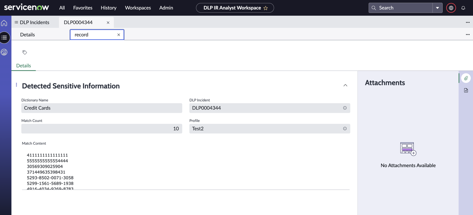
Task: Close the DLP0004344 tab
Action: (108, 23)
